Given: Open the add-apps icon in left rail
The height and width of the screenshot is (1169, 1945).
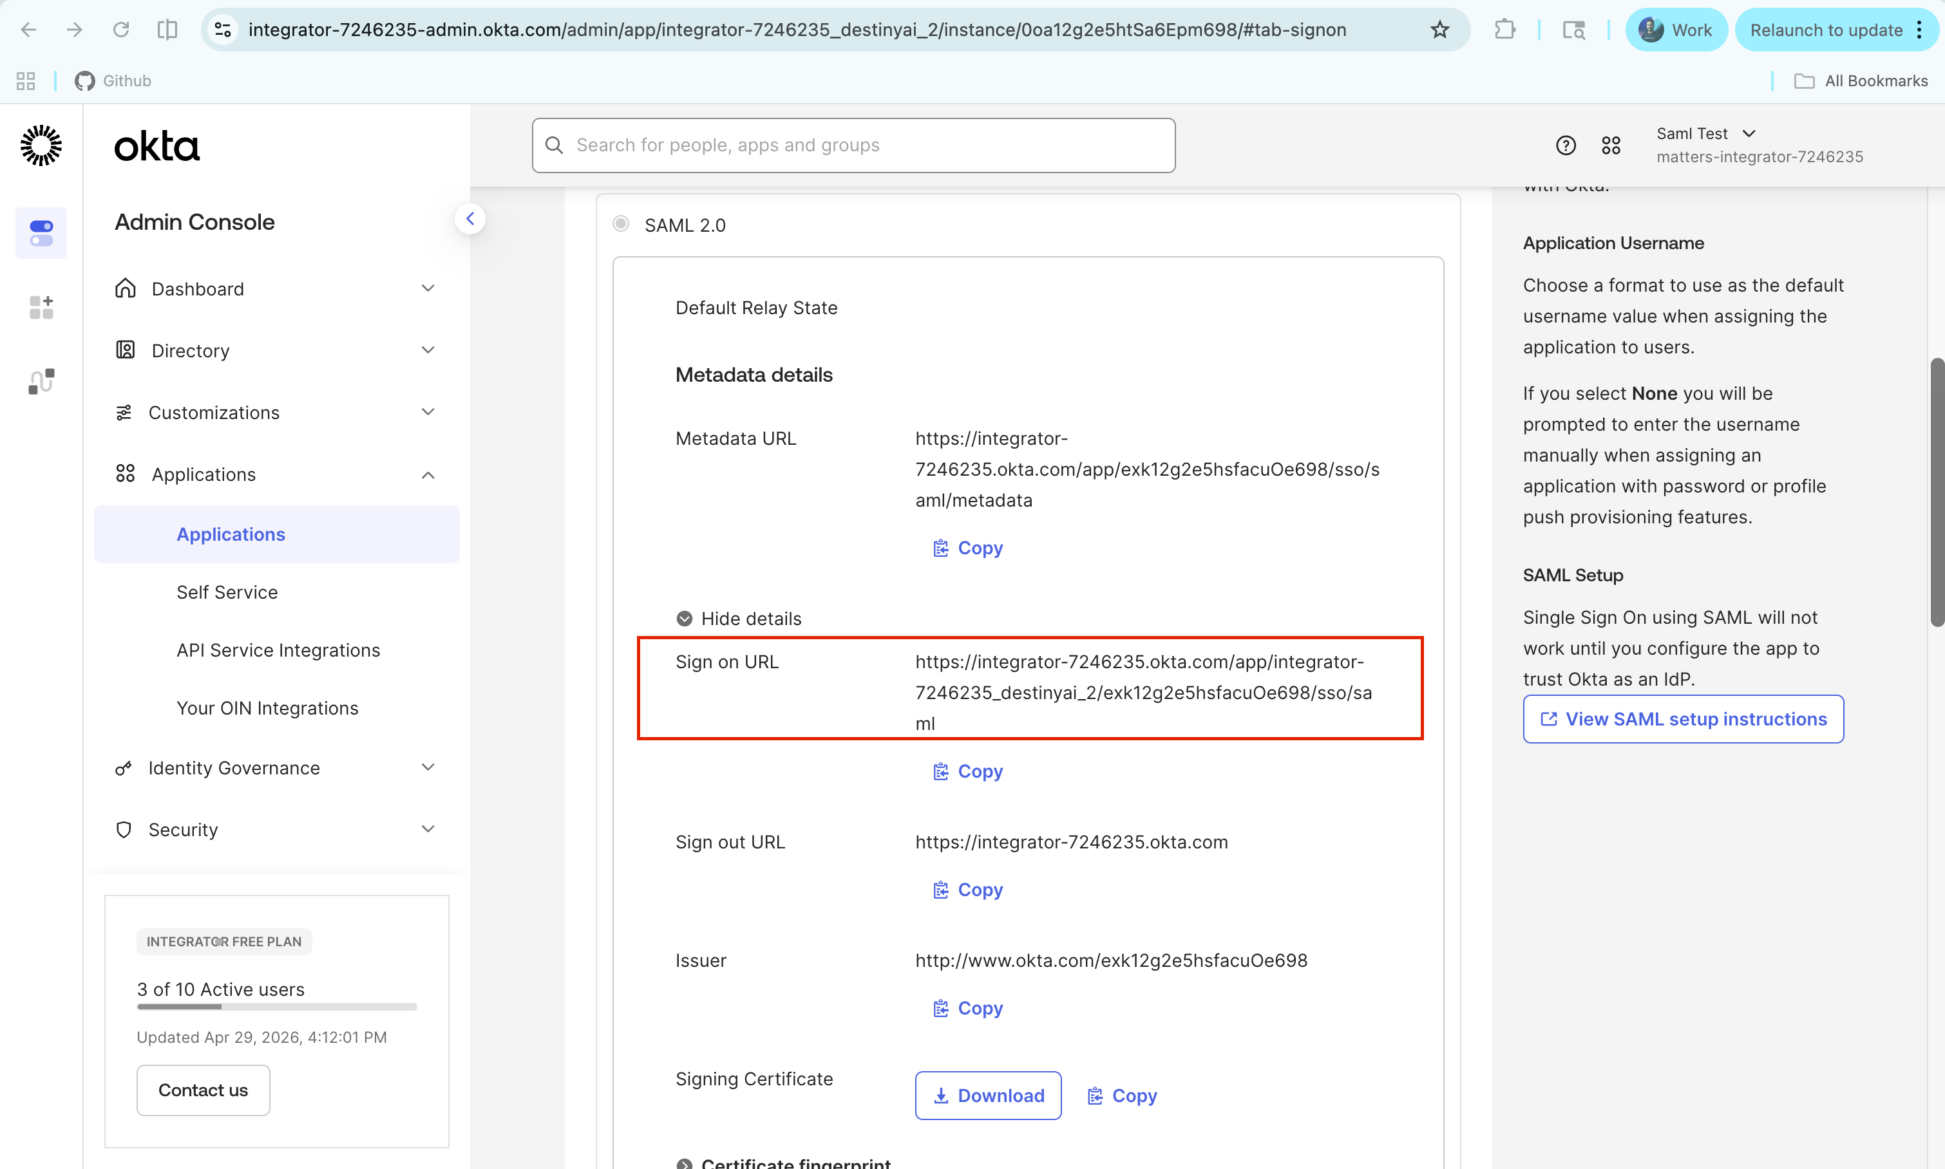Looking at the screenshot, I should pos(41,307).
